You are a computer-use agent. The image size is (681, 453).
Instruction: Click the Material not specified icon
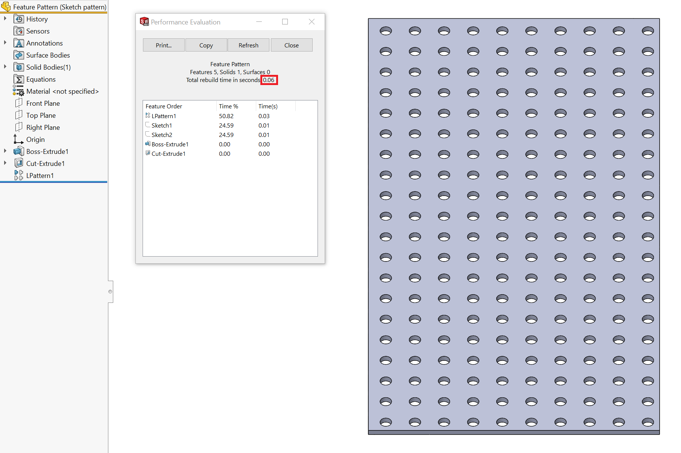(x=18, y=91)
